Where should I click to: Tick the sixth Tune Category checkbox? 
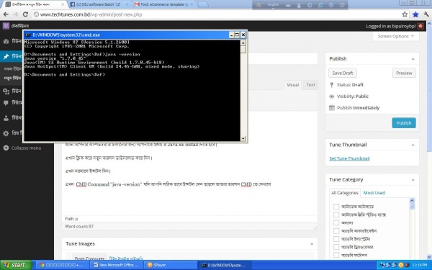coord(336,247)
